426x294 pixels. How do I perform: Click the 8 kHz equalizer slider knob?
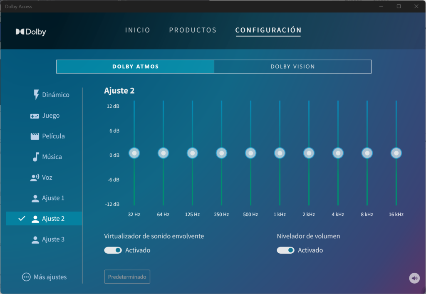point(367,153)
